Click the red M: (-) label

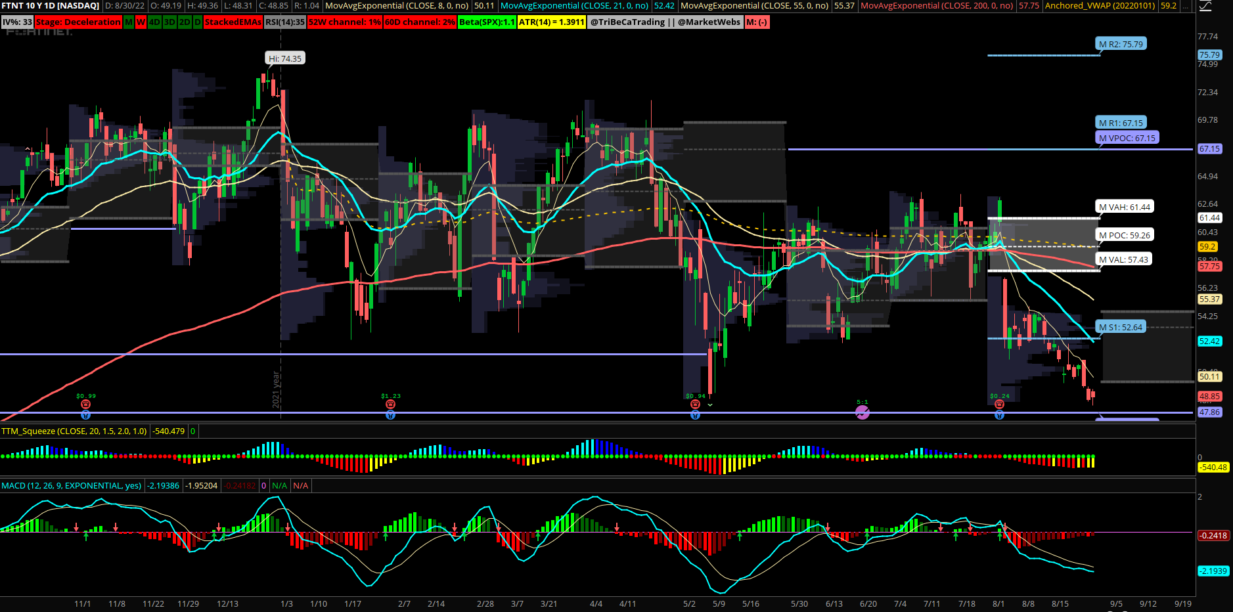[757, 22]
